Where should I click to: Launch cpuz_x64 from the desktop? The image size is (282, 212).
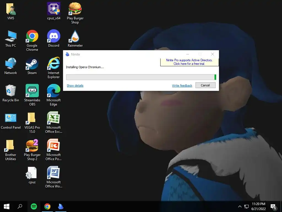54,11
